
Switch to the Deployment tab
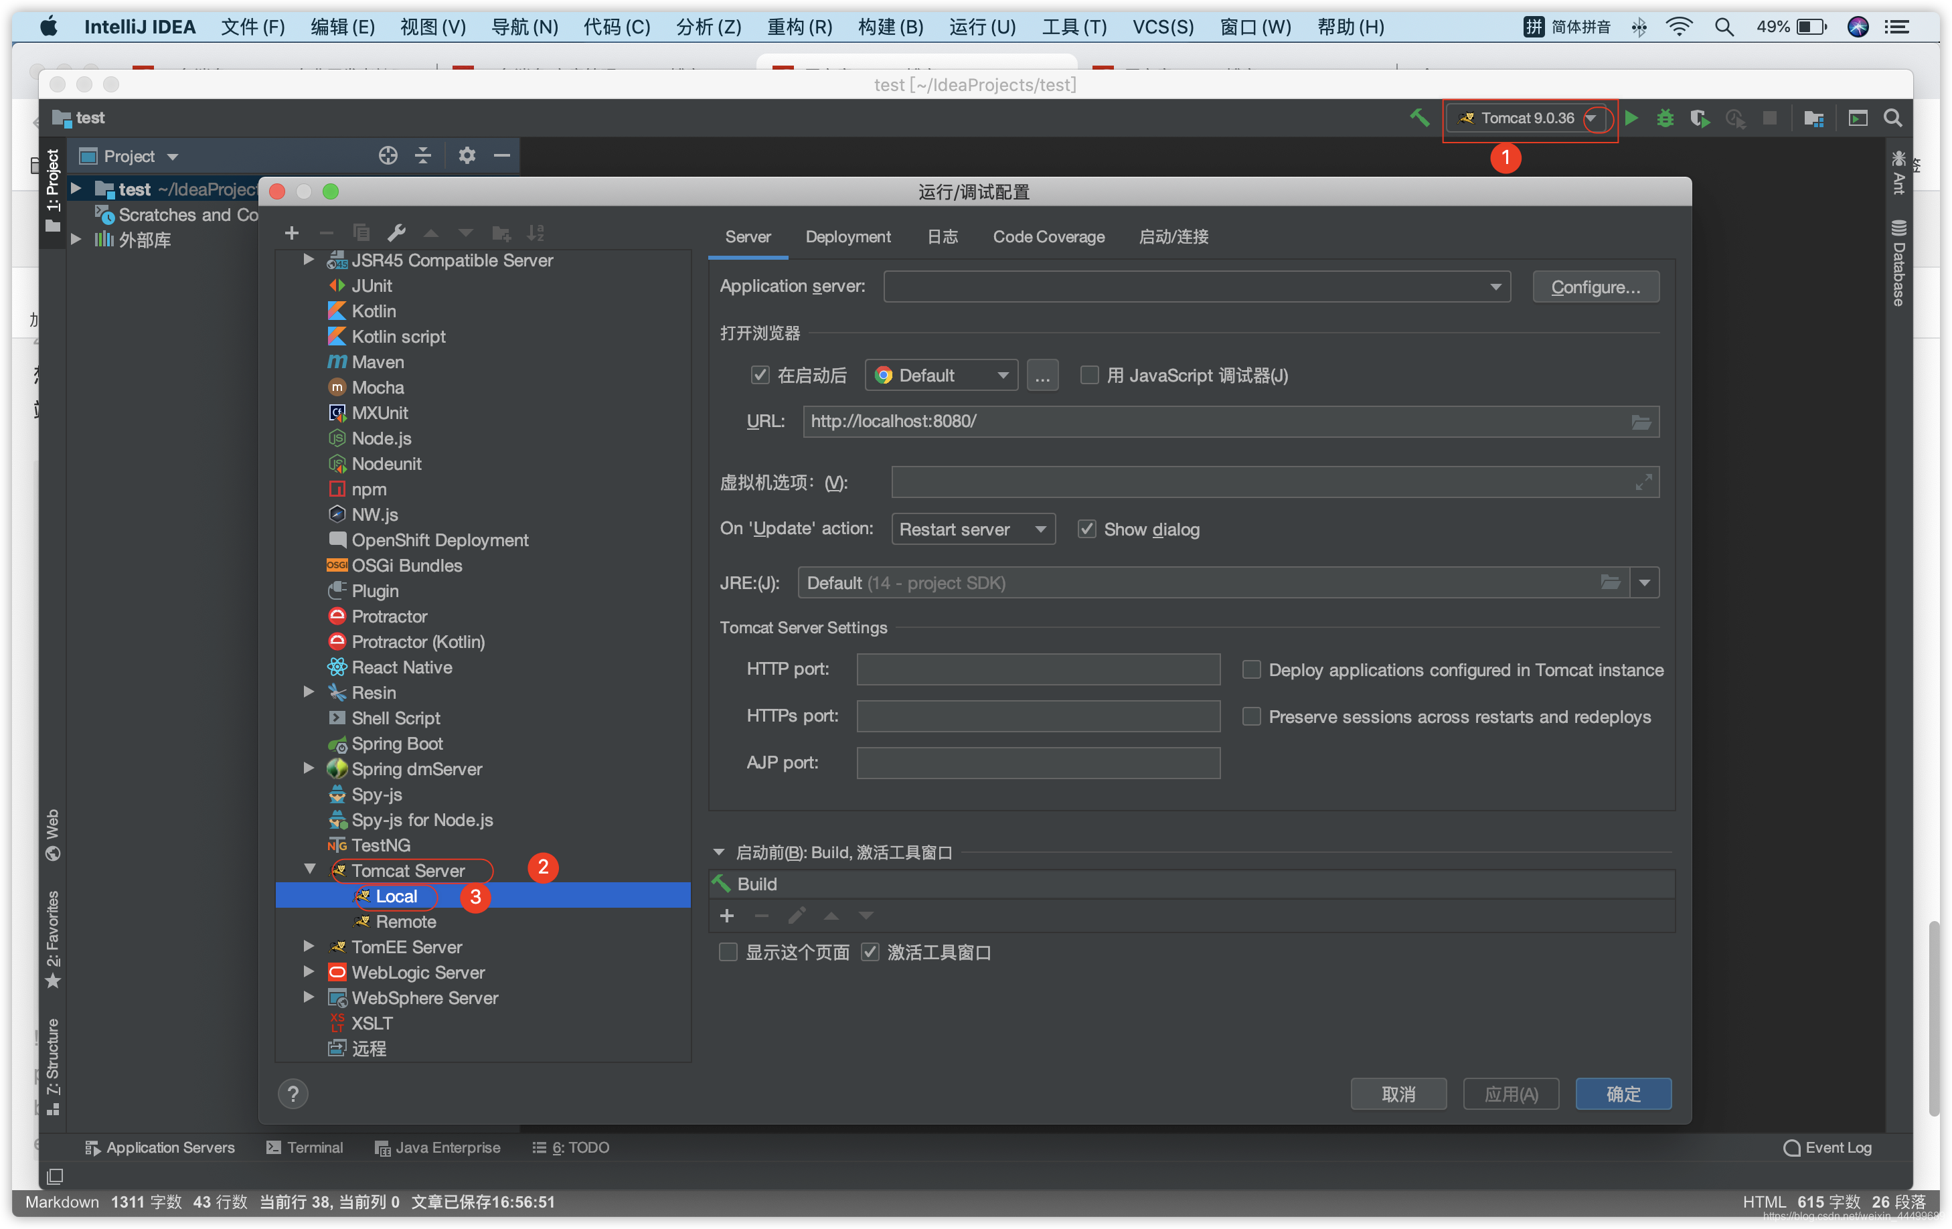(x=847, y=237)
